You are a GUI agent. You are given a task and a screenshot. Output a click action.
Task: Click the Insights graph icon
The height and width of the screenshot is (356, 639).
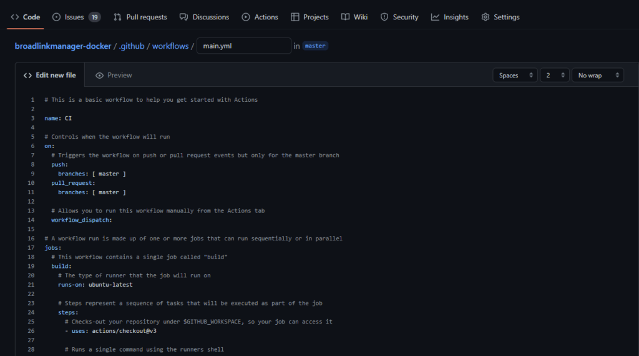click(435, 17)
